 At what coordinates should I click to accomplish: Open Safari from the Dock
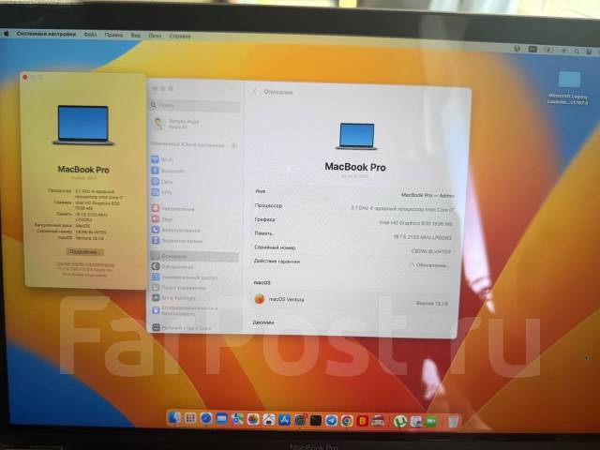click(x=206, y=419)
